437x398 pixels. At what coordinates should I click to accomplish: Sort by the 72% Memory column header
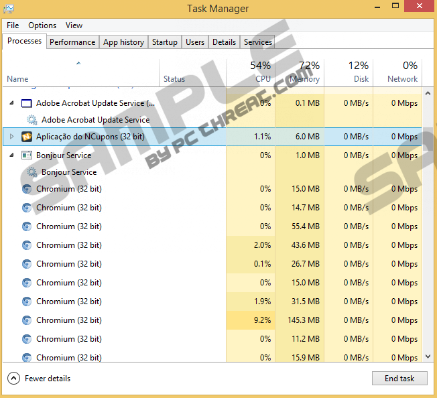300,72
